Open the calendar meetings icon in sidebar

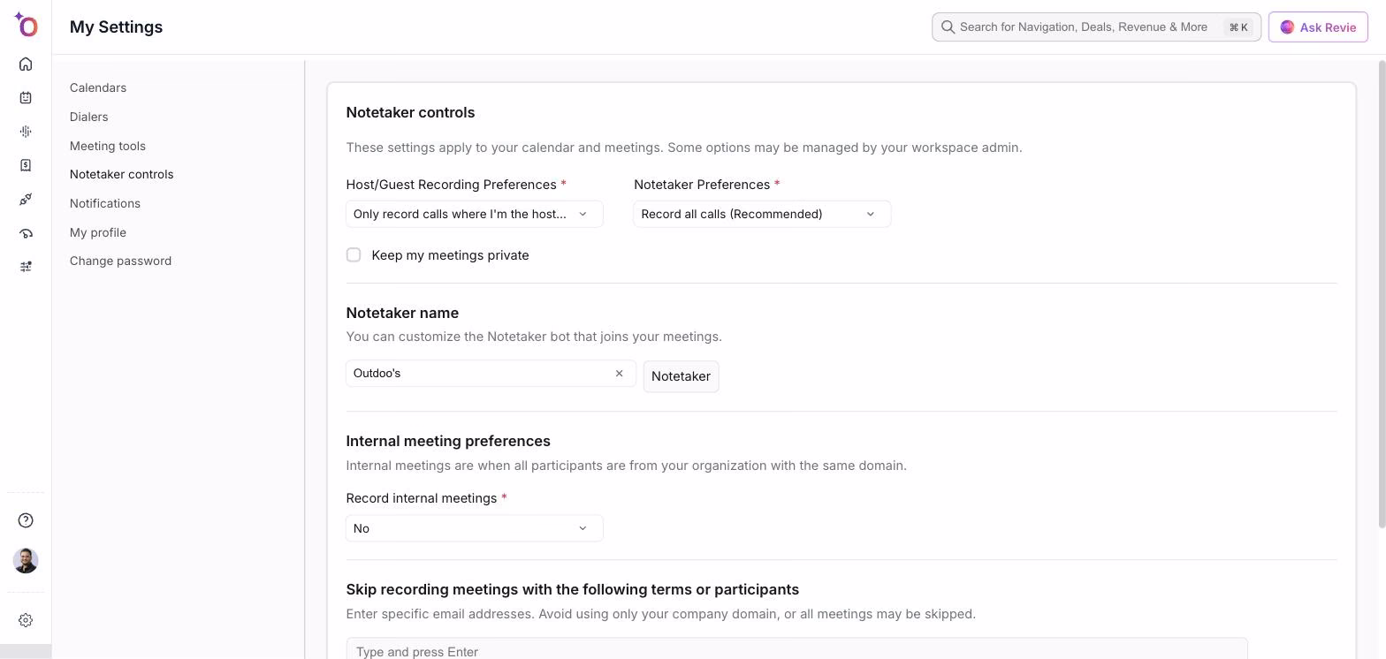coord(26,97)
